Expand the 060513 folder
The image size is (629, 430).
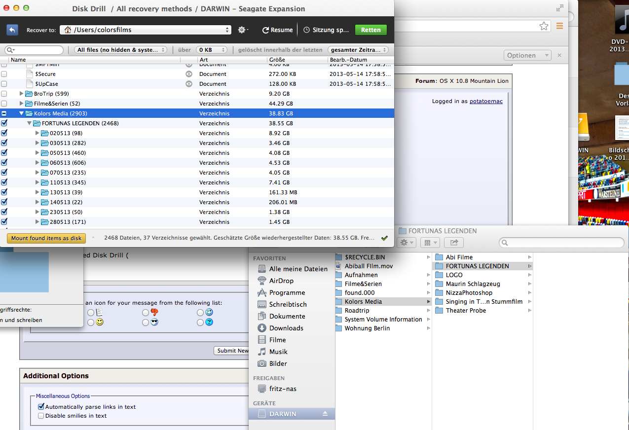(37, 163)
